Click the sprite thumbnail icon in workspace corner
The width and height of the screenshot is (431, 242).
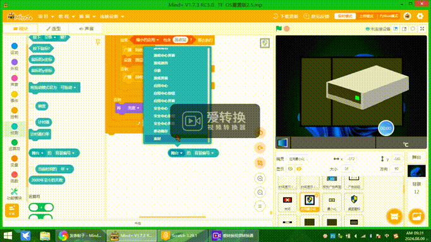(x=265, y=43)
